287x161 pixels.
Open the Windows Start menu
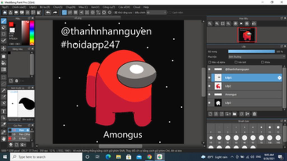click(x=5, y=157)
